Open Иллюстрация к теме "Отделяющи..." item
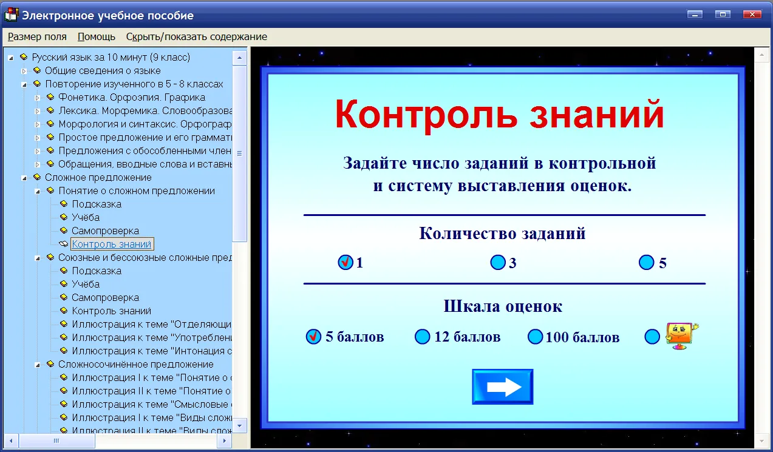 [152, 324]
